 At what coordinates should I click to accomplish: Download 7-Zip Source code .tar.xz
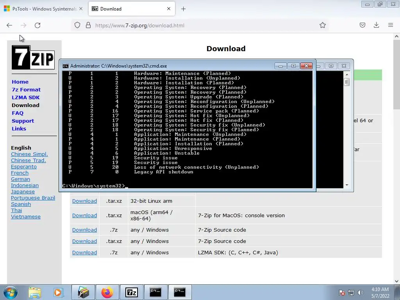coord(84,241)
